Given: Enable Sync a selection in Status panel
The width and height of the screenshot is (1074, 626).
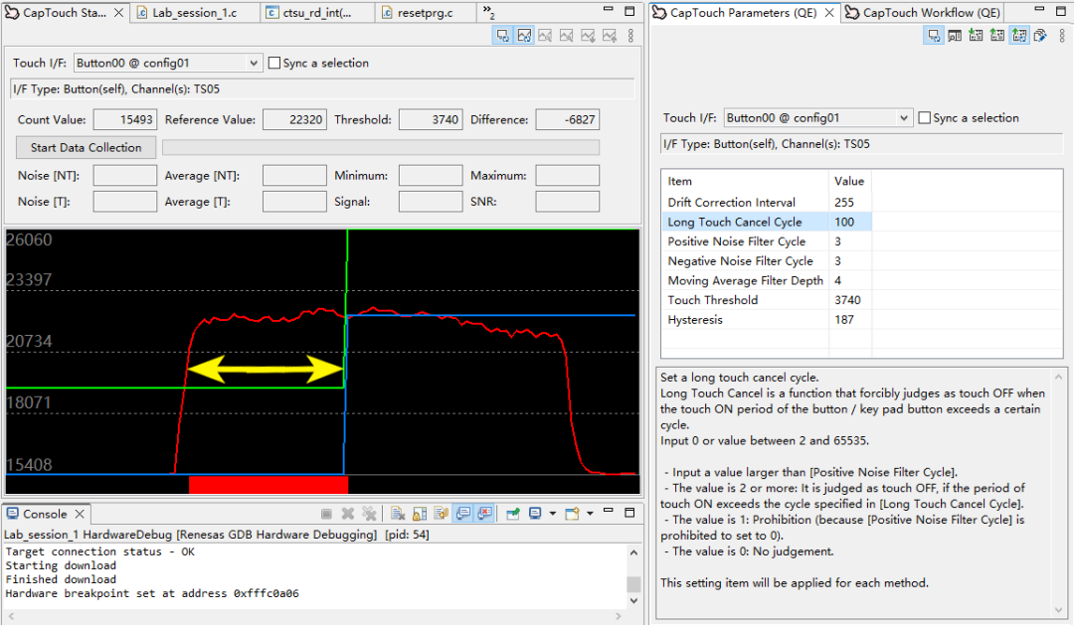Looking at the screenshot, I should (x=274, y=63).
